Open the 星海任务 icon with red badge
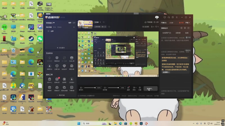Screen dimensions: 225x126 click(x=57, y=80)
